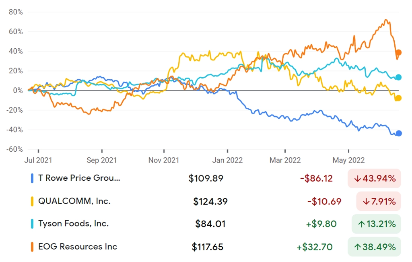Click the yellow QUALCOMM color marker
The height and width of the screenshot is (262, 412).
point(32,202)
